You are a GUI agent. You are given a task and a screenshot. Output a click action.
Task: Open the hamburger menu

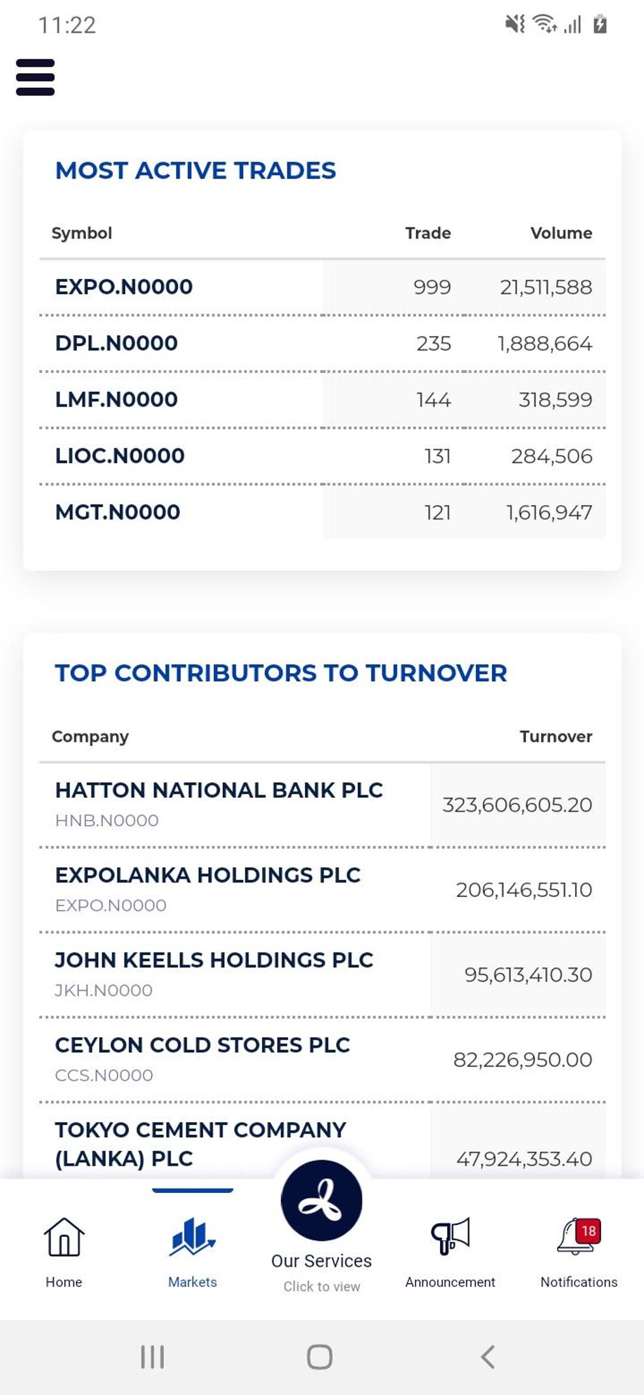click(35, 77)
